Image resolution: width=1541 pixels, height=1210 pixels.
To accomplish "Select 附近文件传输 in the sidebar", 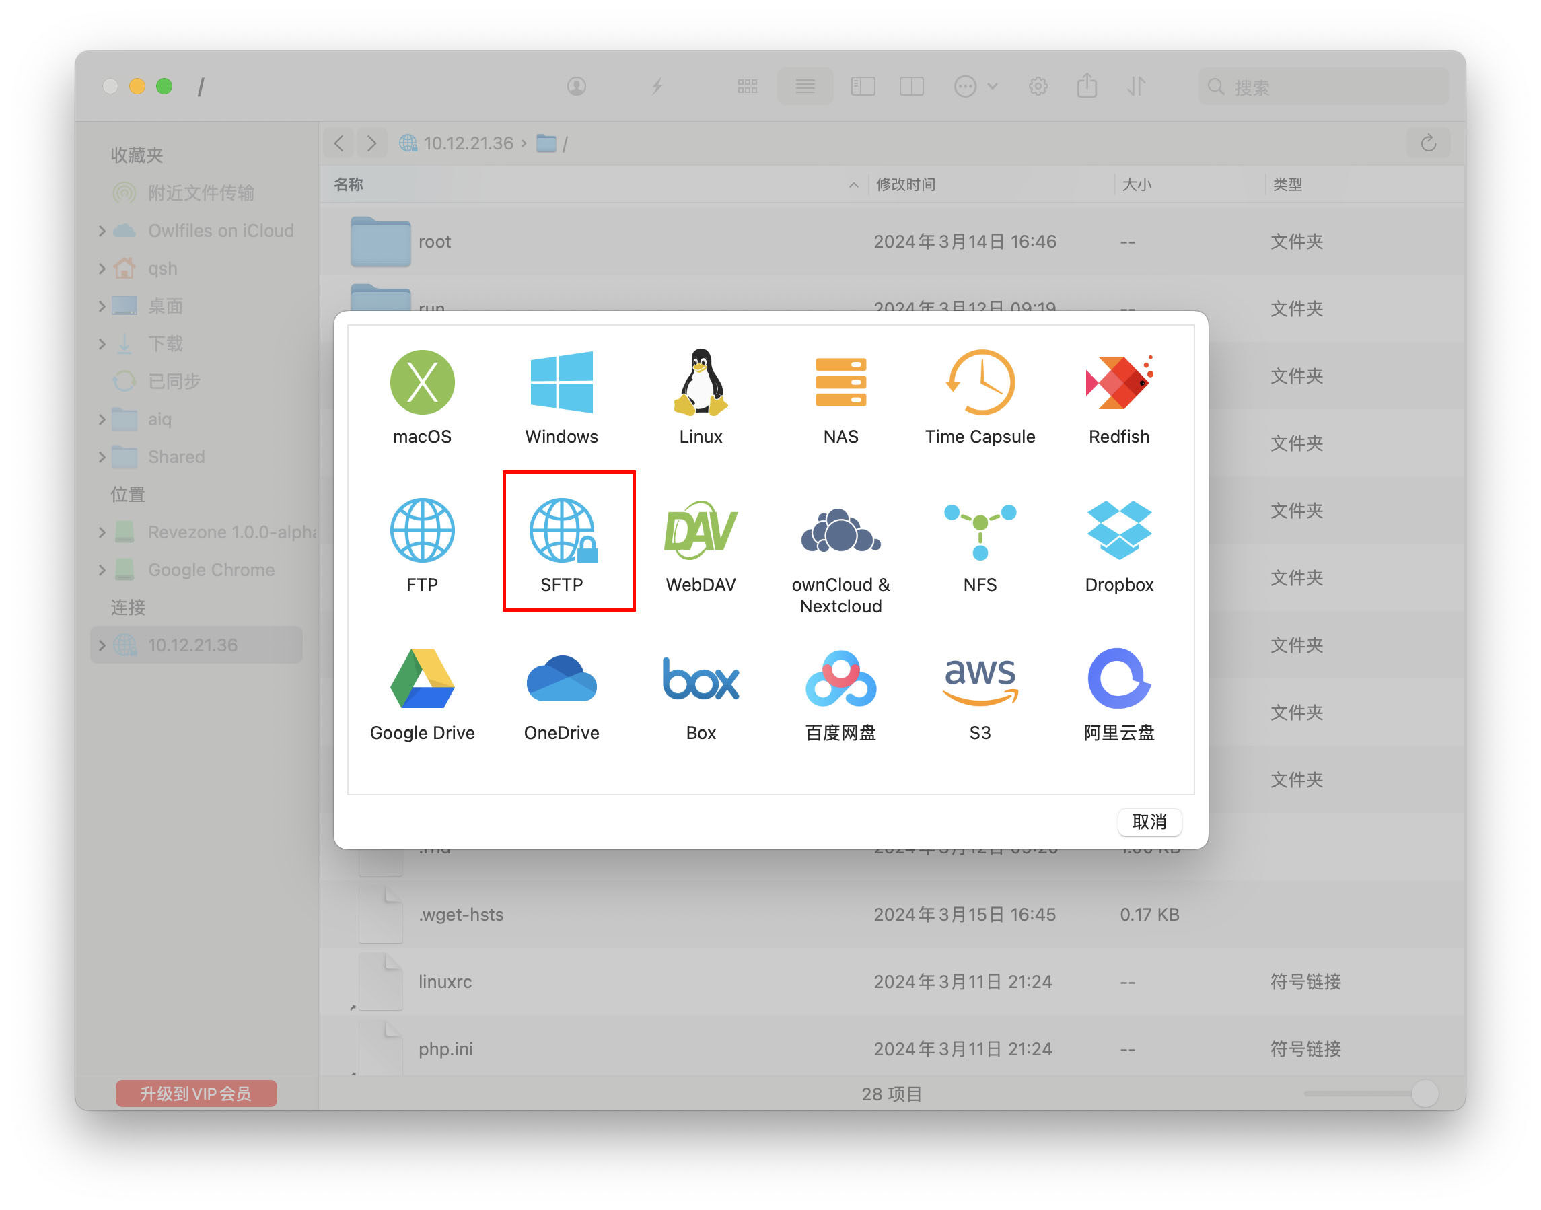I will [197, 192].
